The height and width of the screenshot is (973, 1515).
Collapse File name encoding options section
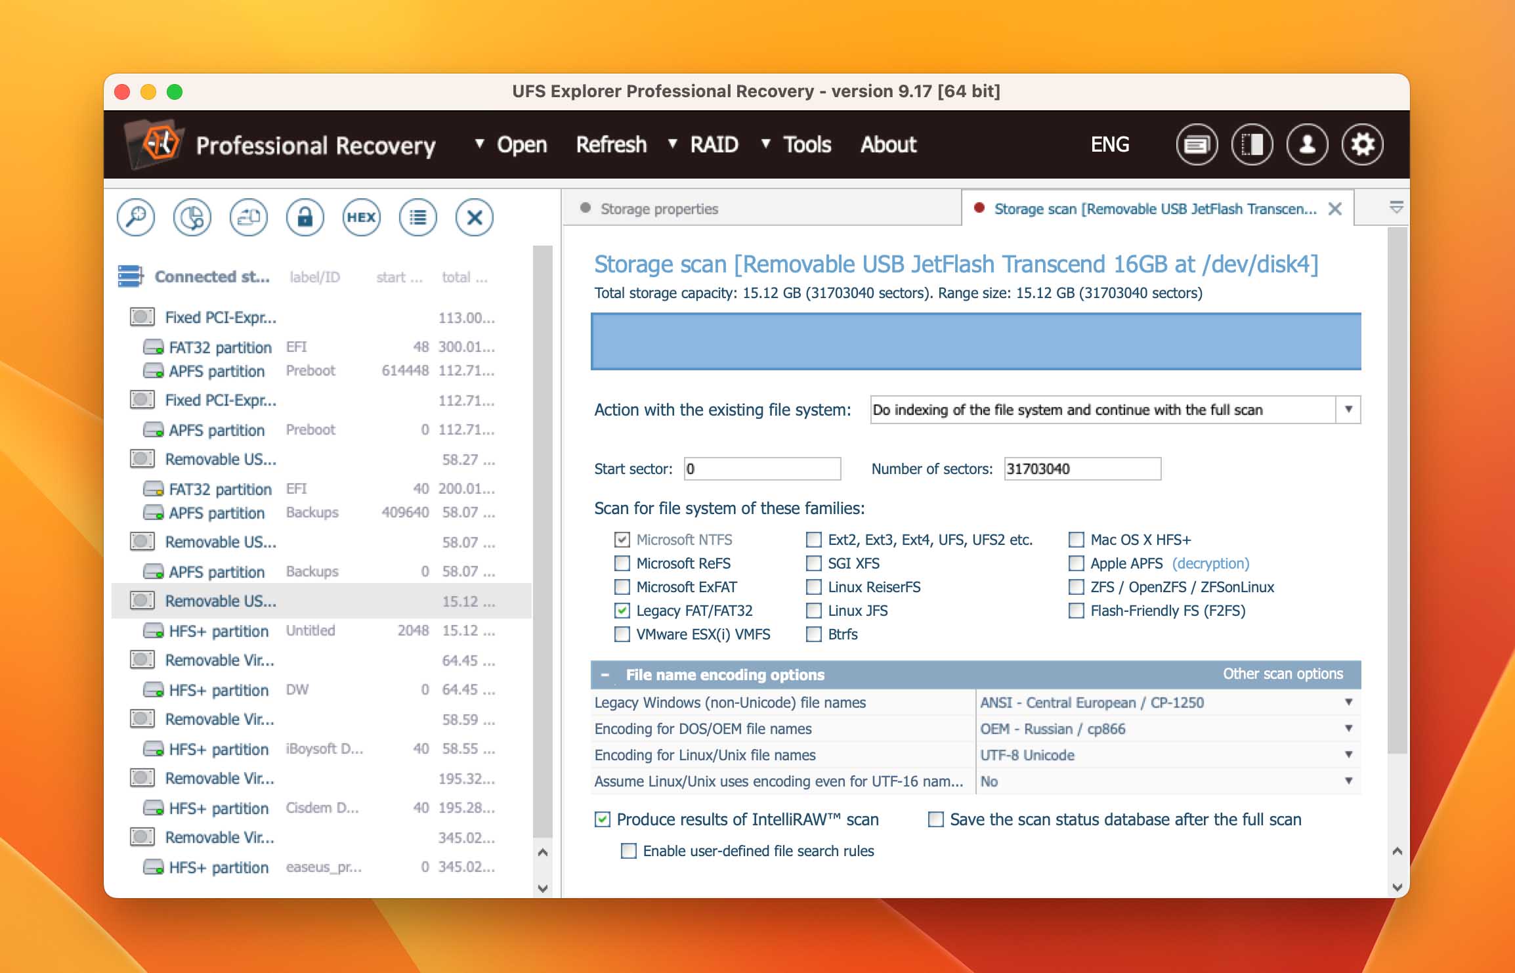tap(605, 675)
